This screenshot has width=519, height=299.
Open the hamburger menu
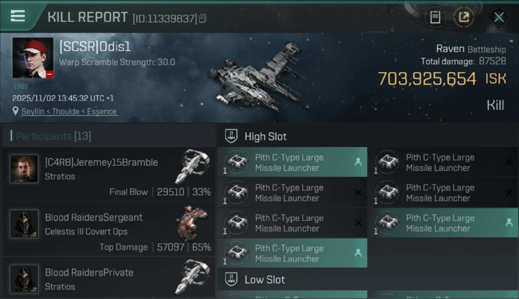point(18,16)
